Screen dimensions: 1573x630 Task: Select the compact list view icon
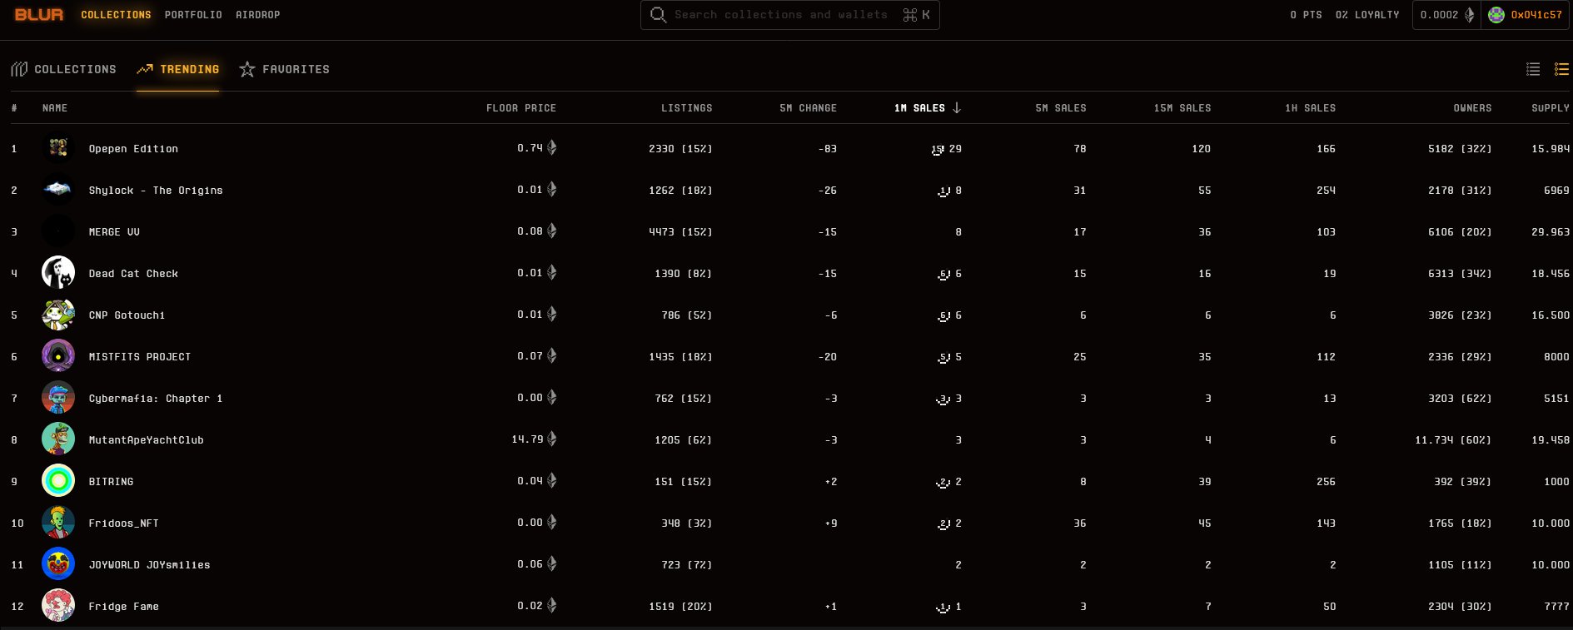click(1533, 69)
